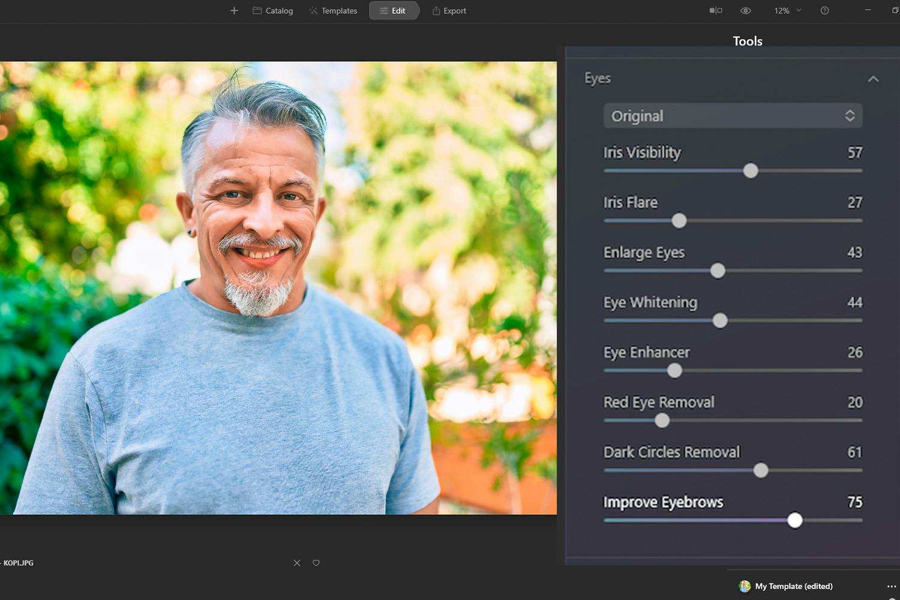
Task: Click the Iris Visibility slider knob
Action: pyautogui.click(x=750, y=171)
